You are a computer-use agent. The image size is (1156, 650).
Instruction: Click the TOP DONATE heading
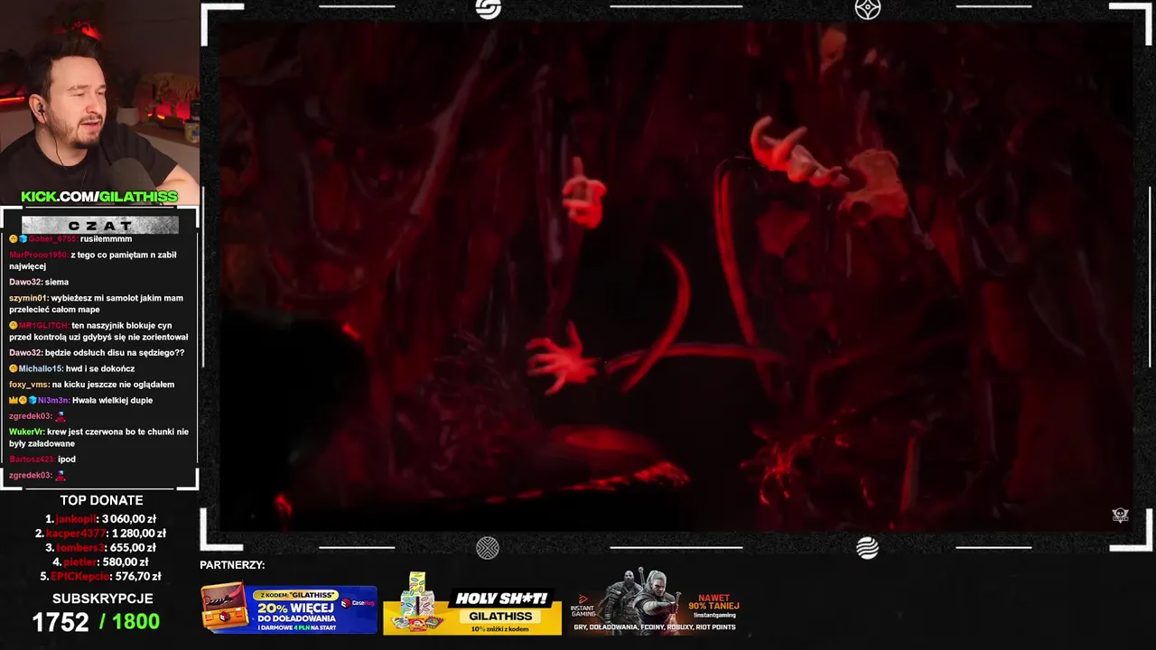tap(101, 500)
